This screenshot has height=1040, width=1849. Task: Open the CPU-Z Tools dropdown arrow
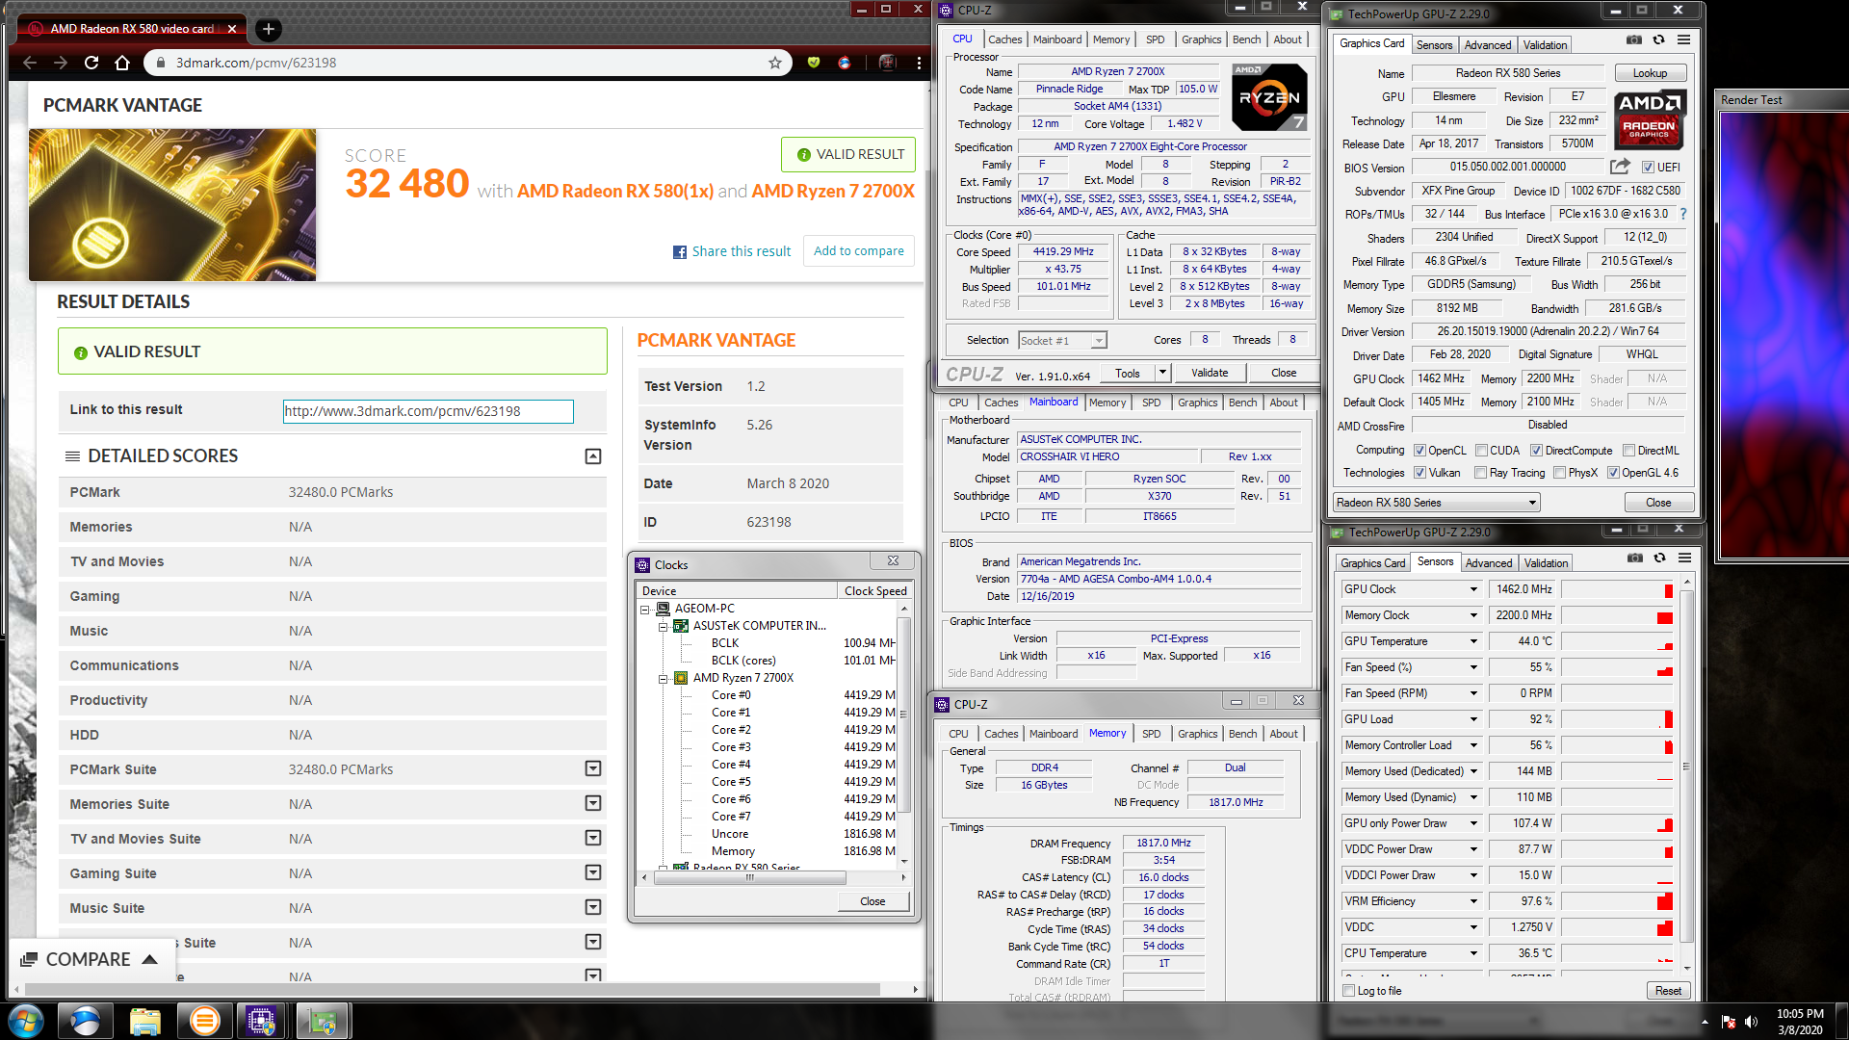[x=1162, y=373]
